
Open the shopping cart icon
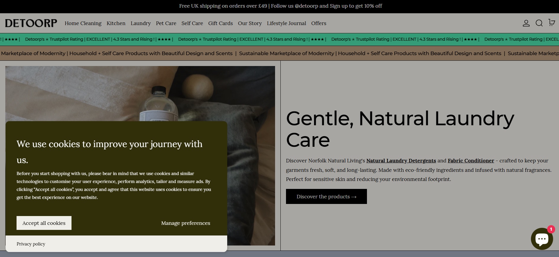tap(551, 23)
